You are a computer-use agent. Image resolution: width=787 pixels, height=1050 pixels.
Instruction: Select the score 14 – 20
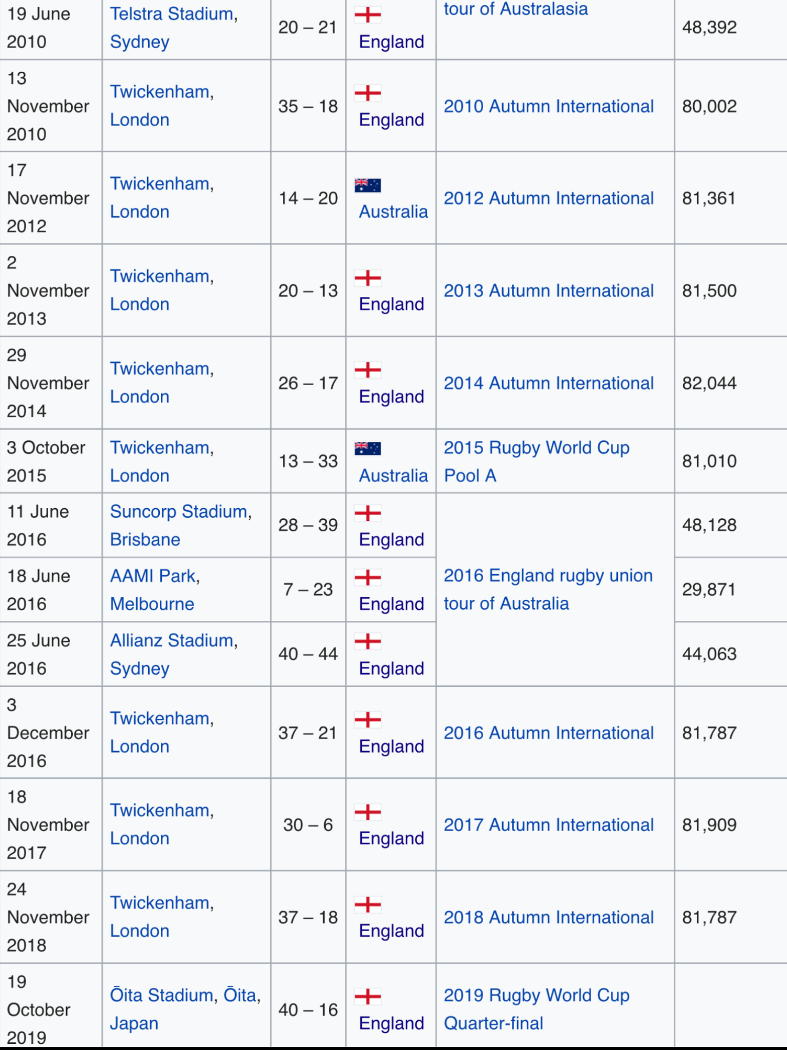pos(308,198)
